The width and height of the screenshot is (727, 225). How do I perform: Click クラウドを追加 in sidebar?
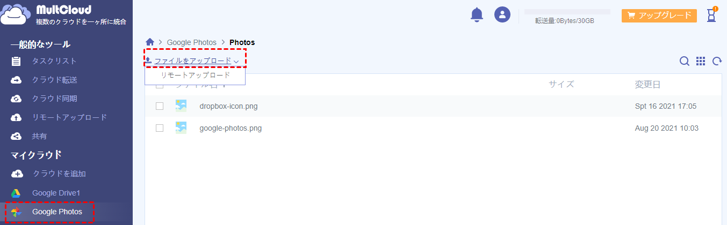[59, 174]
